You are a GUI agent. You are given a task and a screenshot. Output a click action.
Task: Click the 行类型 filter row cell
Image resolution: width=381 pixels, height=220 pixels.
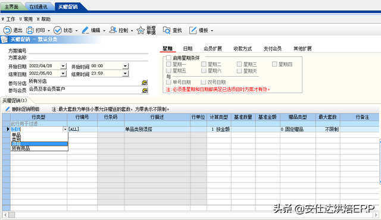[39, 124]
